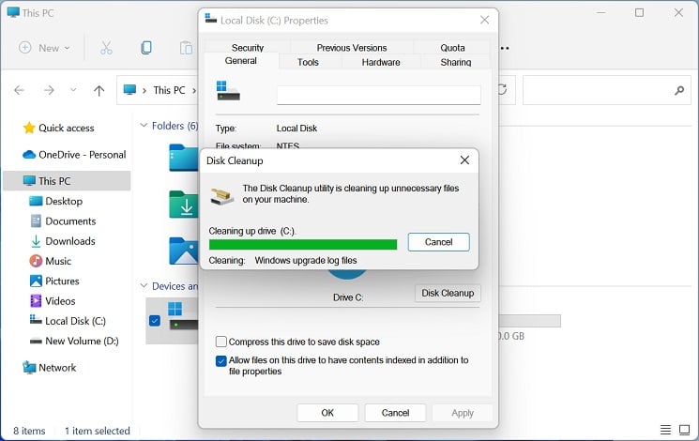Screen dimensions: 699x441
Task: Collapse the Folders (6) group
Action: click(144, 126)
